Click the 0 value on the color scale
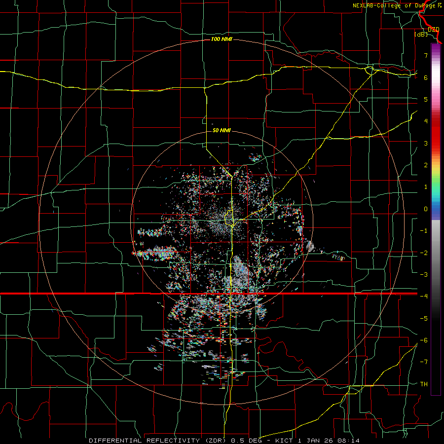Viewport: 444px width, 444px height. pos(426,209)
